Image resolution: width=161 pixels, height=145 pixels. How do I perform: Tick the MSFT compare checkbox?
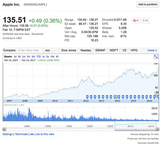108,50
